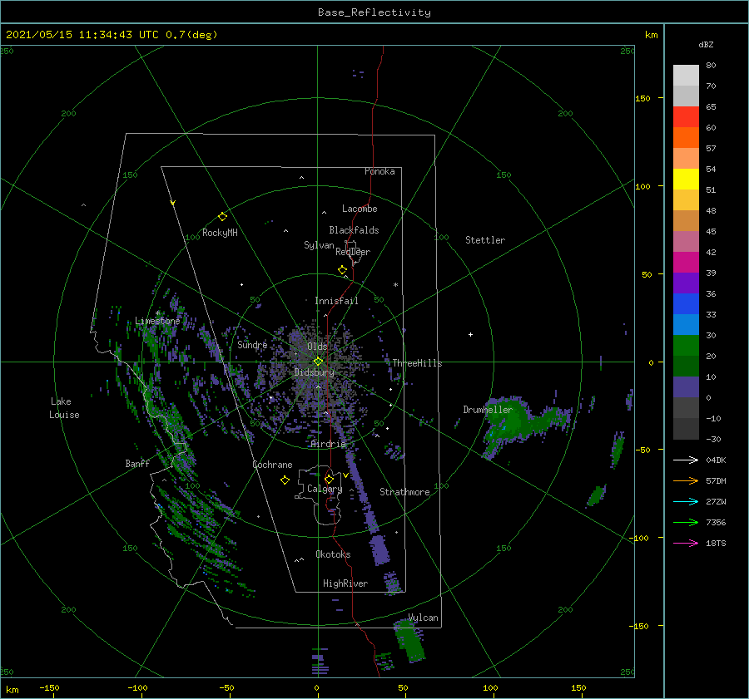Image resolution: width=749 pixels, height=699 pixels.
Task: Click the Ponoka label
Action: pos(379,171)
